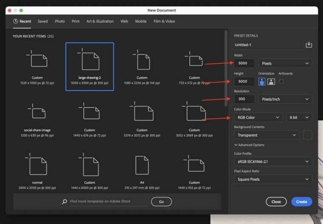Expand the Background Contents Transparent dropdown

(266, 135)
